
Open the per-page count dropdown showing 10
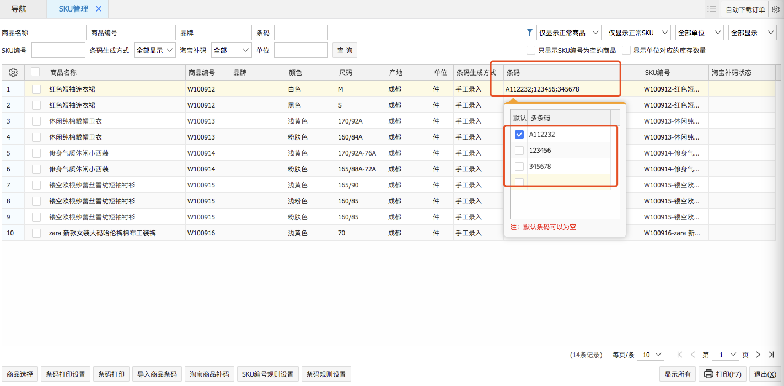[651, 355]
